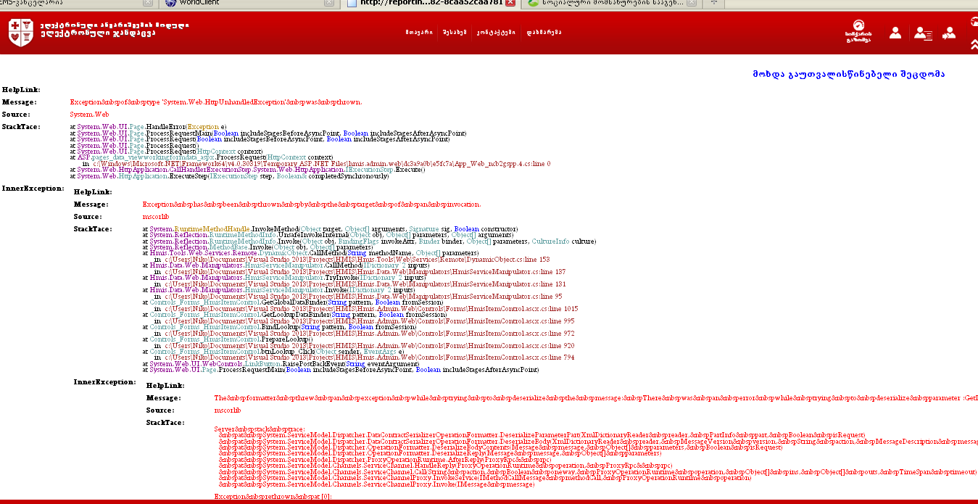Select the შესახებ menu item

pos(454,33)
